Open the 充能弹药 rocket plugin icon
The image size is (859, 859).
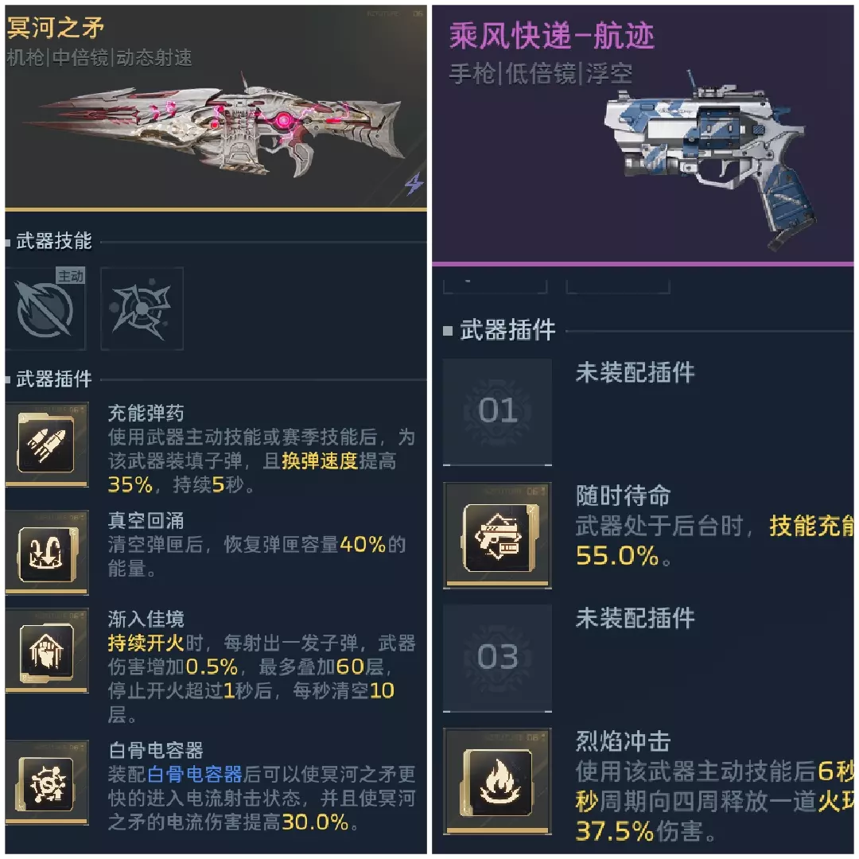[47, 444]
